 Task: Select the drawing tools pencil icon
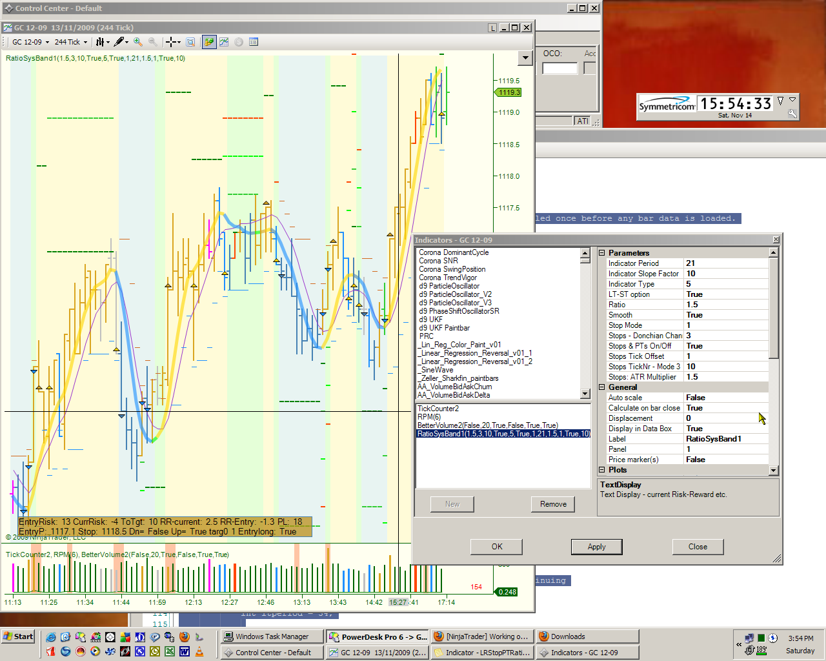pyautogui.click(x=119, y=42)
